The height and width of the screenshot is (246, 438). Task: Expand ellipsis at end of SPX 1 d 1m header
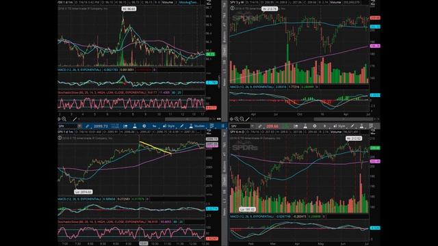pyautogui.click(x=198, y=132)
